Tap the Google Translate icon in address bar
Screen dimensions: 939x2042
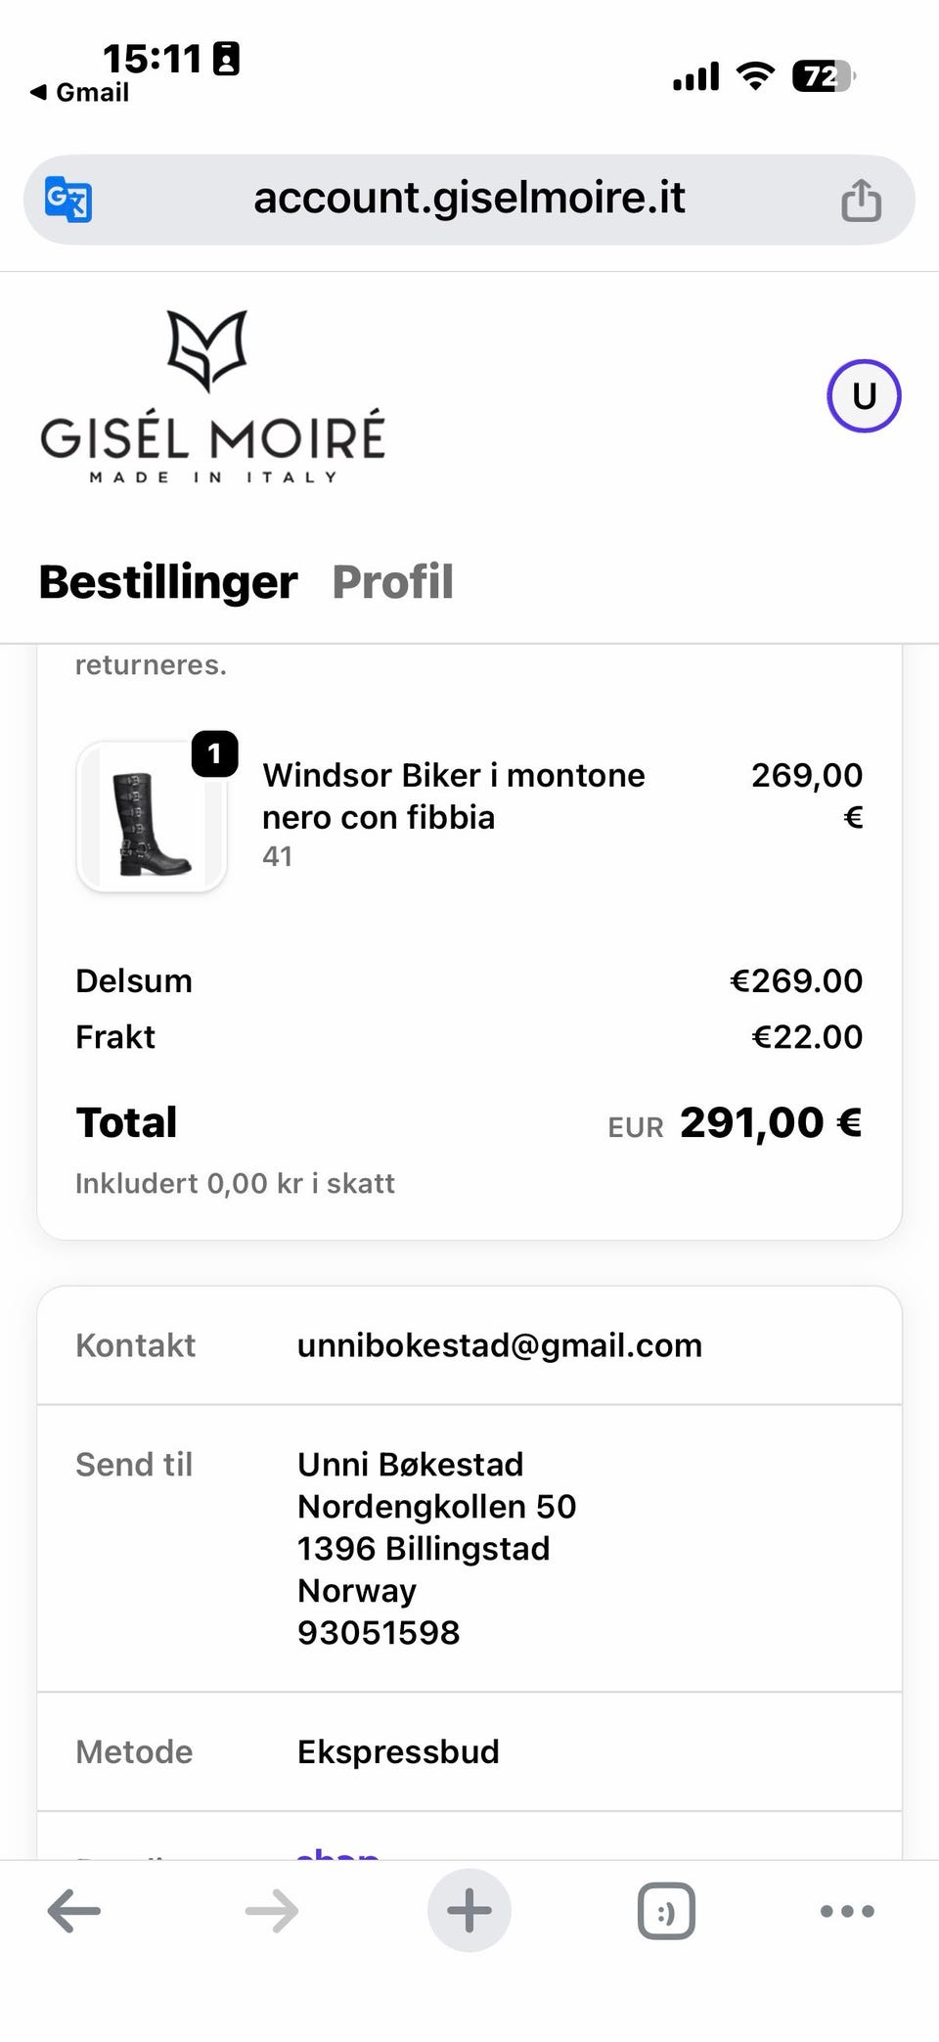[68, 200]
